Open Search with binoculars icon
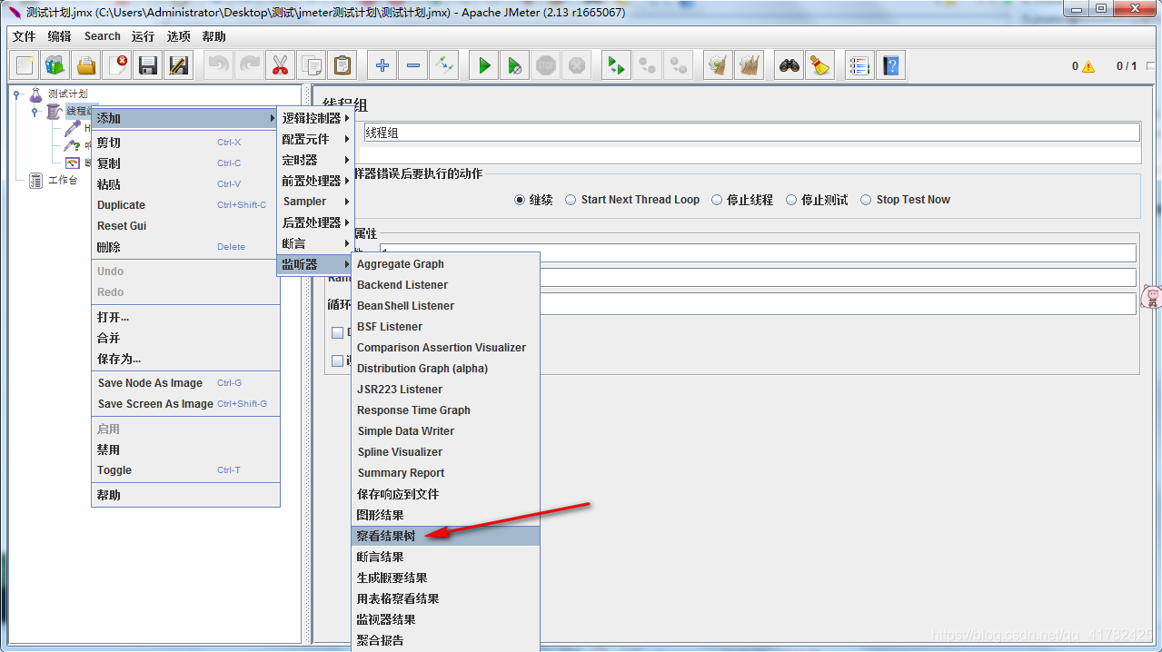1162x652 pixels. tap(790, 65)
